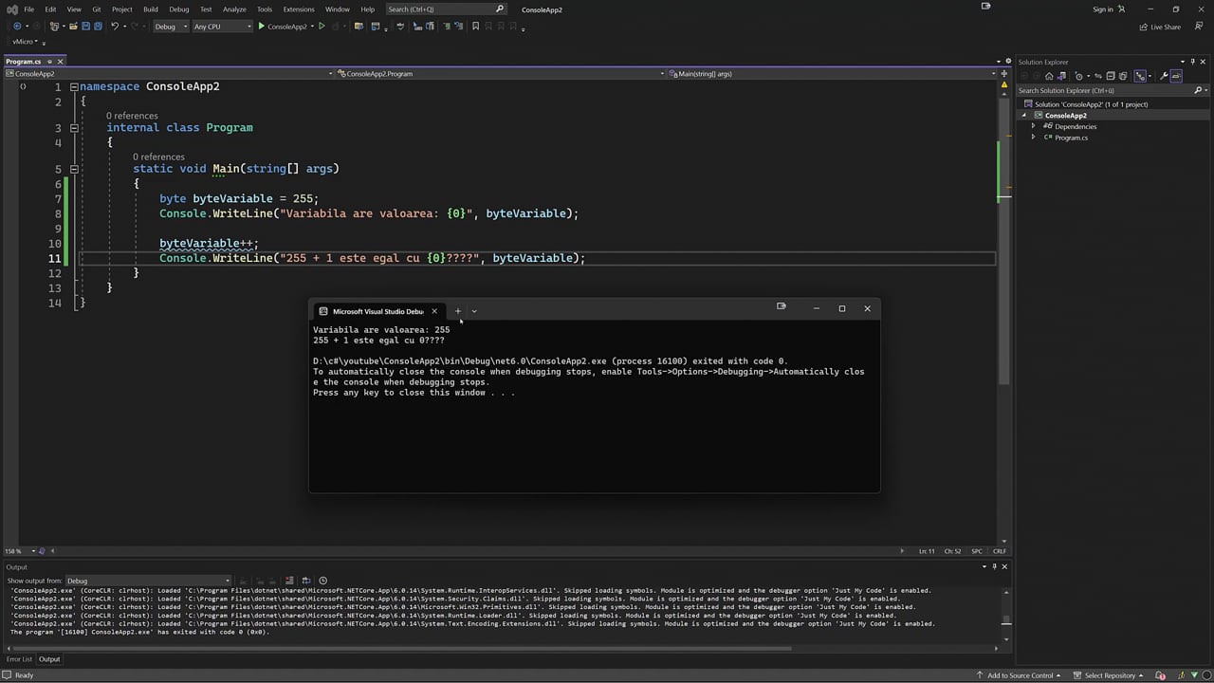Screen dimensions: 1214x683
Task: Click the clock icon in Output toolbar
Action: (323, 581)
